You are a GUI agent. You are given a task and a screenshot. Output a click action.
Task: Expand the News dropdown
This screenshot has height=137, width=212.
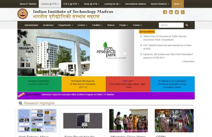tap(178, 4)
